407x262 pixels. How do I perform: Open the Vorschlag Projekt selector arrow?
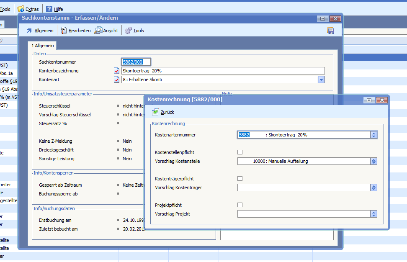click(374, 214)
